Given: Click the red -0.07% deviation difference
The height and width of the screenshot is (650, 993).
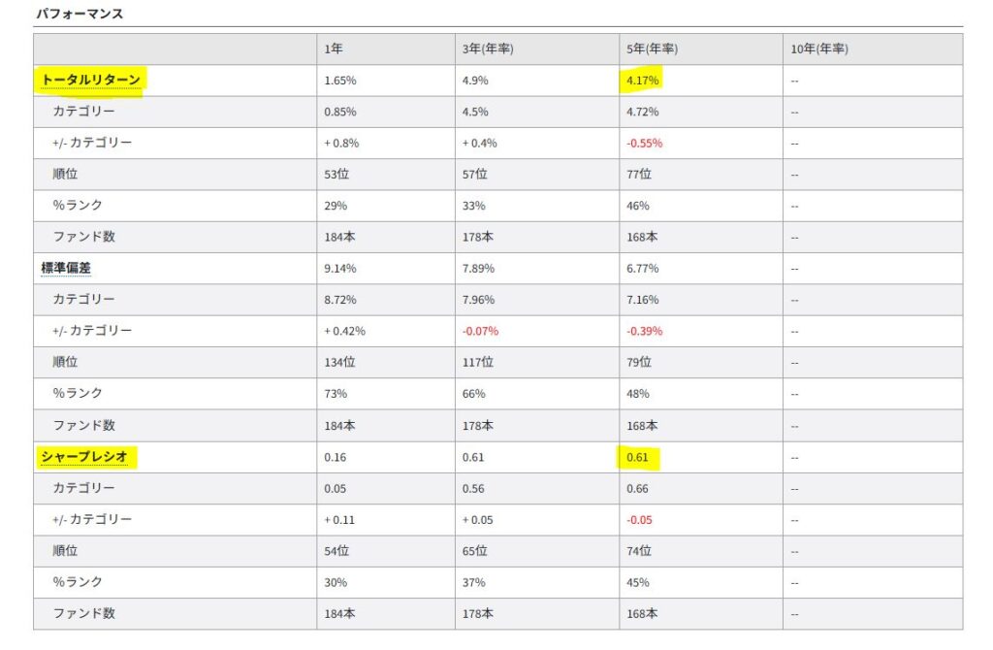Looking at the screenshot, I should coord(481,331).
